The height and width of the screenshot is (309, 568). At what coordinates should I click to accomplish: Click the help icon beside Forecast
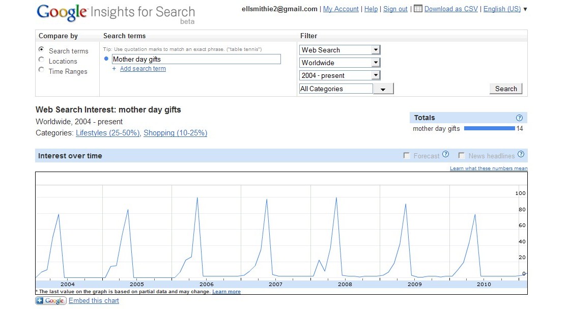[445, 155]
